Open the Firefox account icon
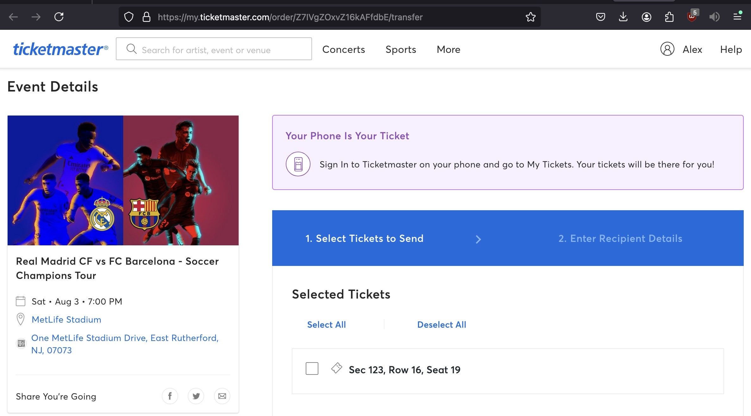This screenshot has height=416, width=751. (x=646, y=17)
